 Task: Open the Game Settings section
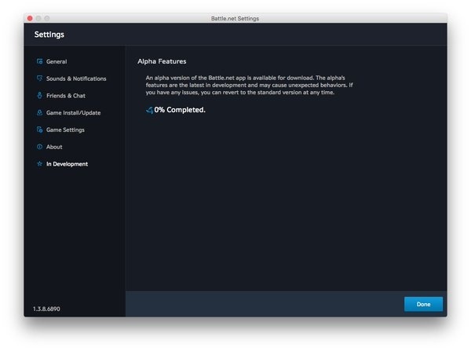click(x=65, y=130)
